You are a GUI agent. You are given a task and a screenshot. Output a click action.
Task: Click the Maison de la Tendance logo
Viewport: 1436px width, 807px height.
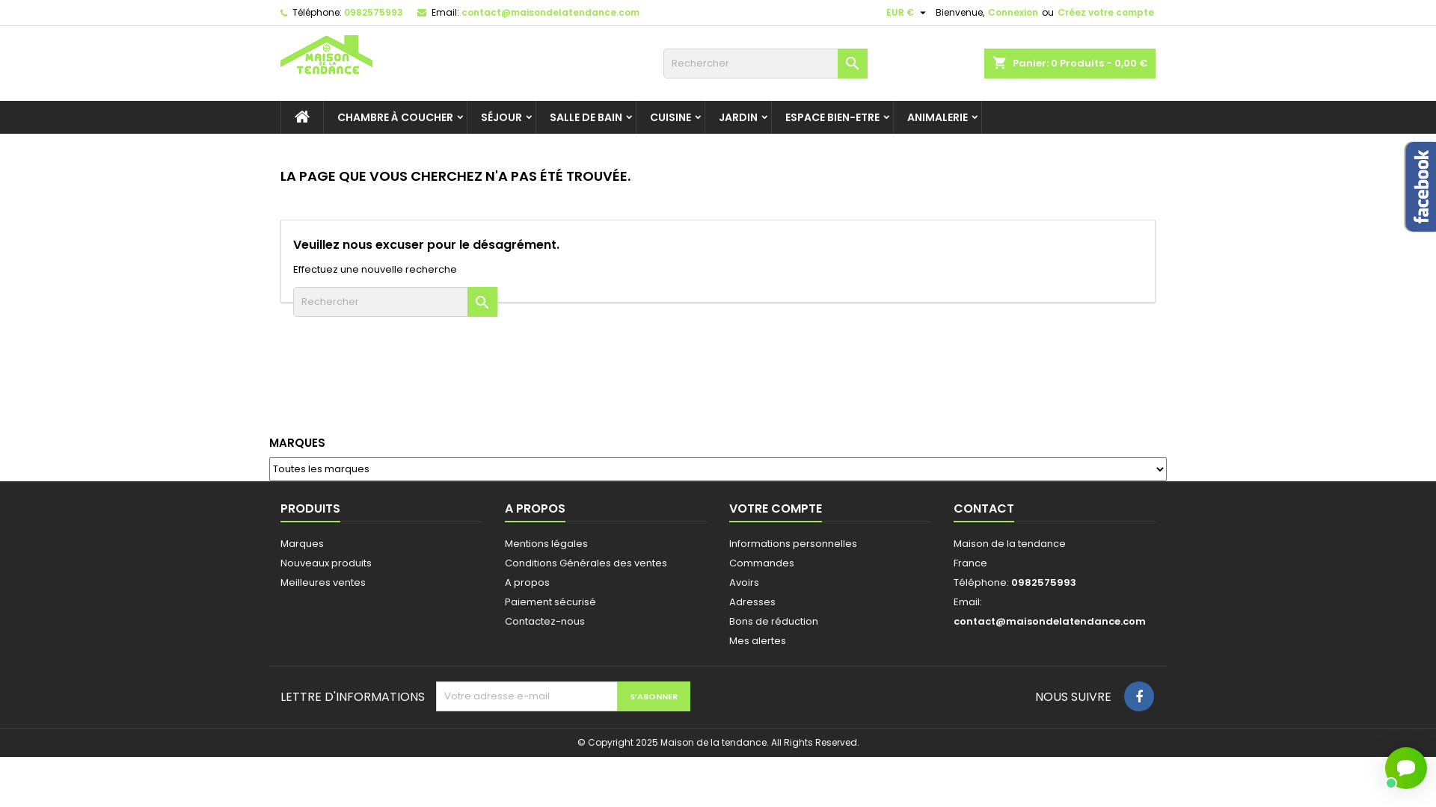pos(326,55)
